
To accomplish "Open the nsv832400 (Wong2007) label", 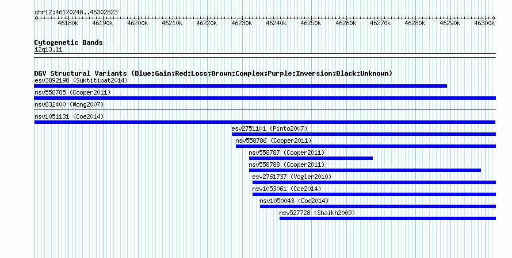I will pyautogui.click(x=69, y=104).
